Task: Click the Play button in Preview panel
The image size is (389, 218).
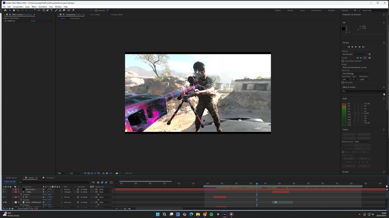Action: pos(356,47)
